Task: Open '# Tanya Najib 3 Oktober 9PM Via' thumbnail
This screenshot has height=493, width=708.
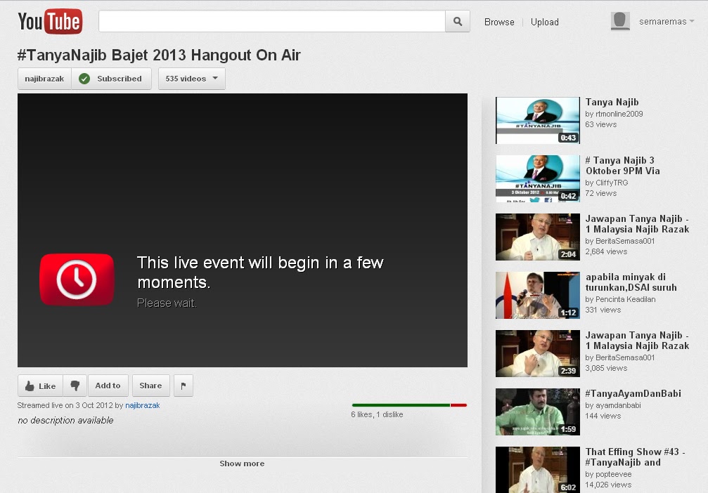Action: click(x=538, y=178)
